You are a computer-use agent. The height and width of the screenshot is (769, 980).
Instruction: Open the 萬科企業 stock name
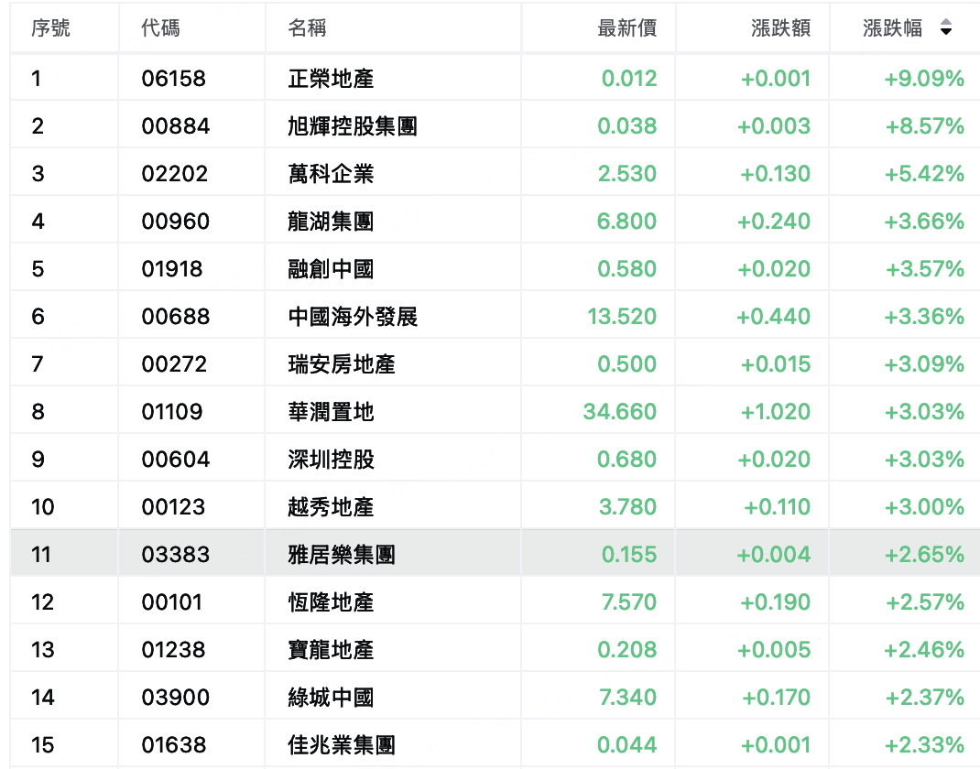pyautogui.click(x=331, y=174)
